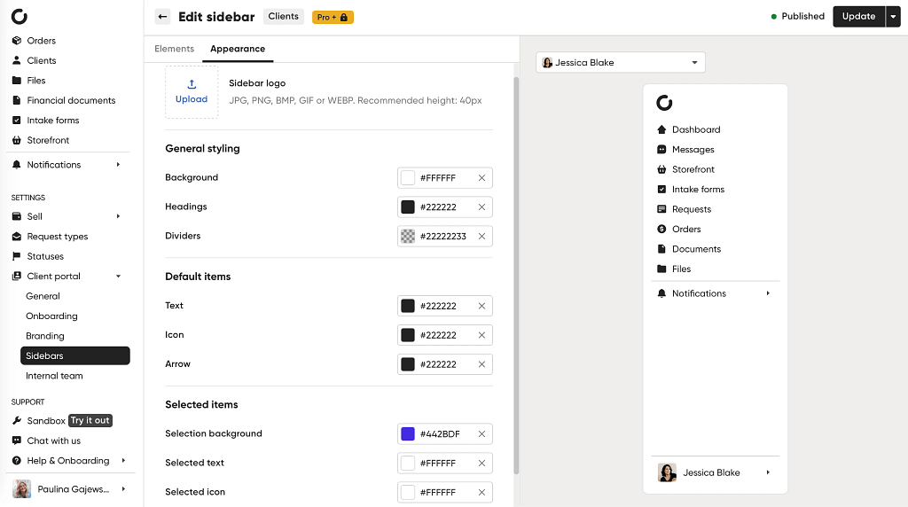Click the Messages icon in preview sidebar
Viewport: 908px width, 507px height.
(x=661, y=149)
